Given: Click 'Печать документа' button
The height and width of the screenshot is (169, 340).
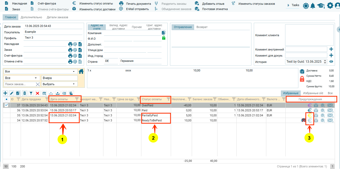Looking at the screenshot, I should click(138, 4).
